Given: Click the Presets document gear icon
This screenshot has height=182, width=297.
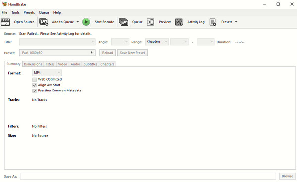Looking at the screenshot, I should click(x=213, y=22).
